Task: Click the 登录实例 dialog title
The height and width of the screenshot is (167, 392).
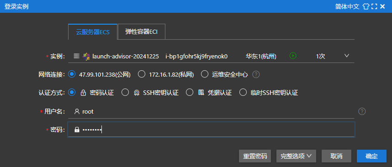Action: point(16,6)
